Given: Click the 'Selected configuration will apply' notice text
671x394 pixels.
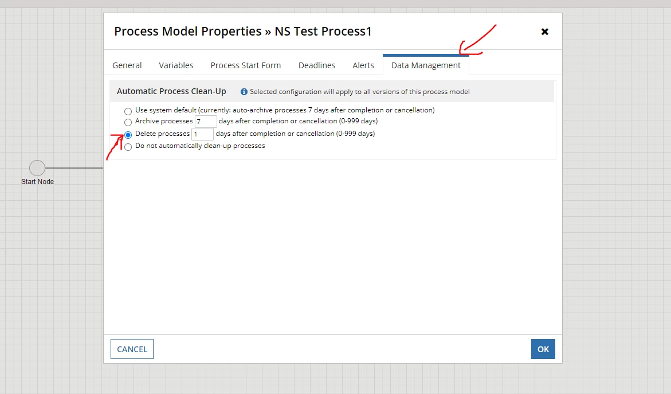Looking at the screenshot, I should pyautogui.click(x=359, y=92).
